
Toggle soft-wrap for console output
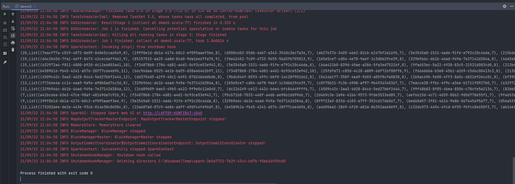point(13,28)
